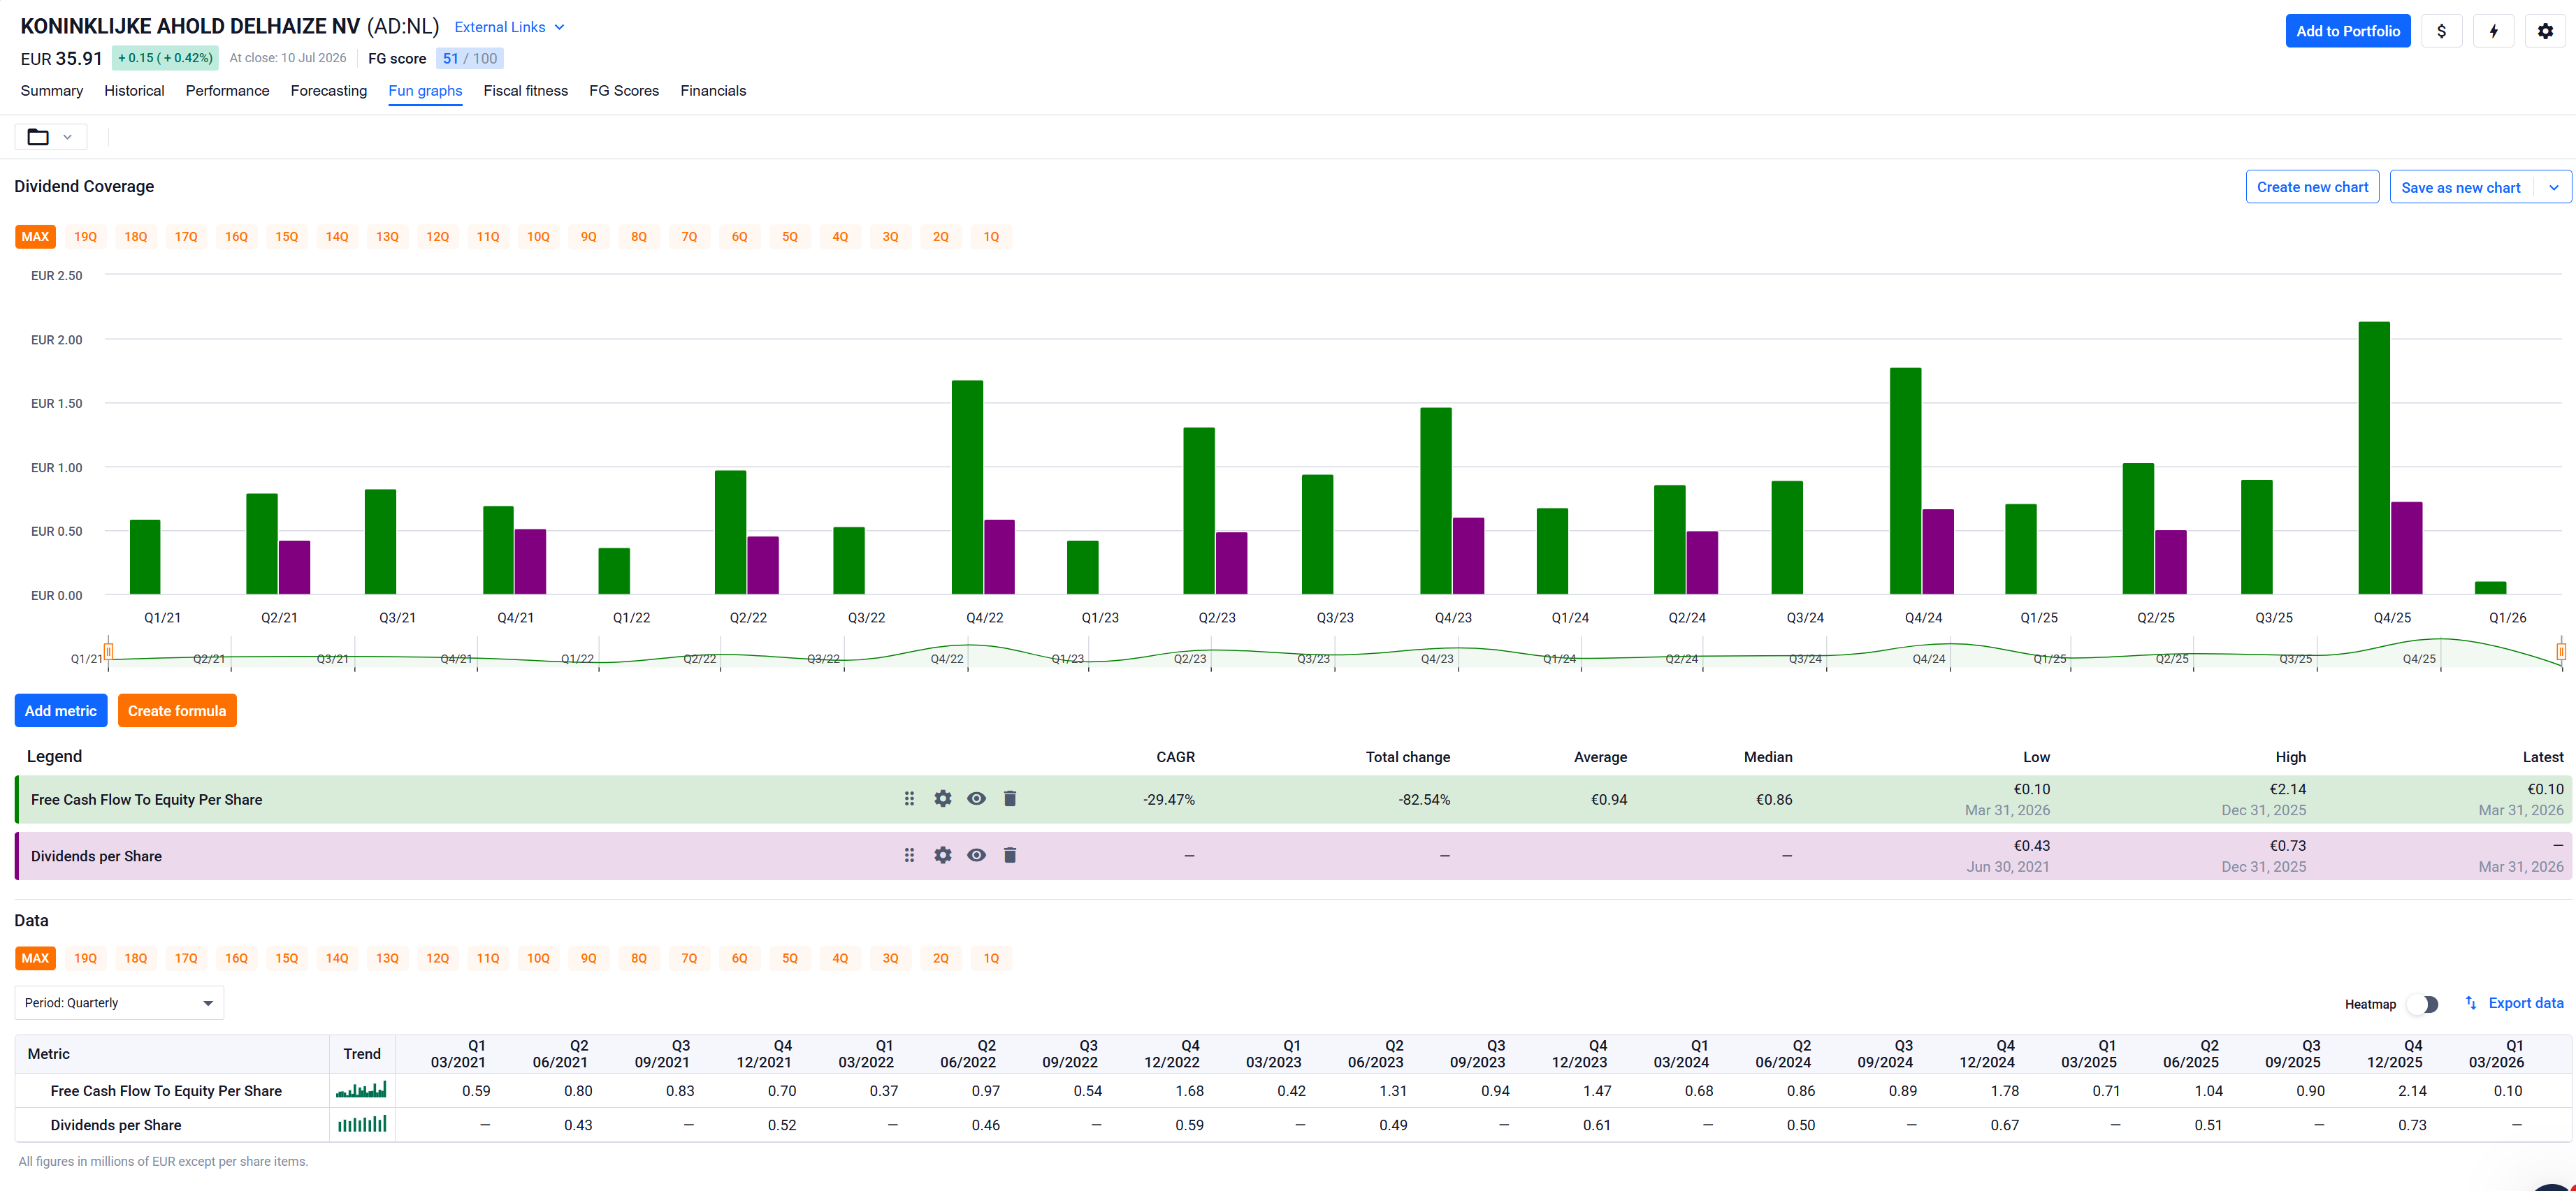Delete the Dividends per Share metric

pos(1010,855)
